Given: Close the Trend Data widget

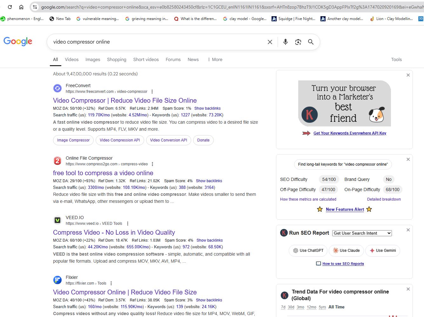Looking at the screenshot, I should point(408,289).
